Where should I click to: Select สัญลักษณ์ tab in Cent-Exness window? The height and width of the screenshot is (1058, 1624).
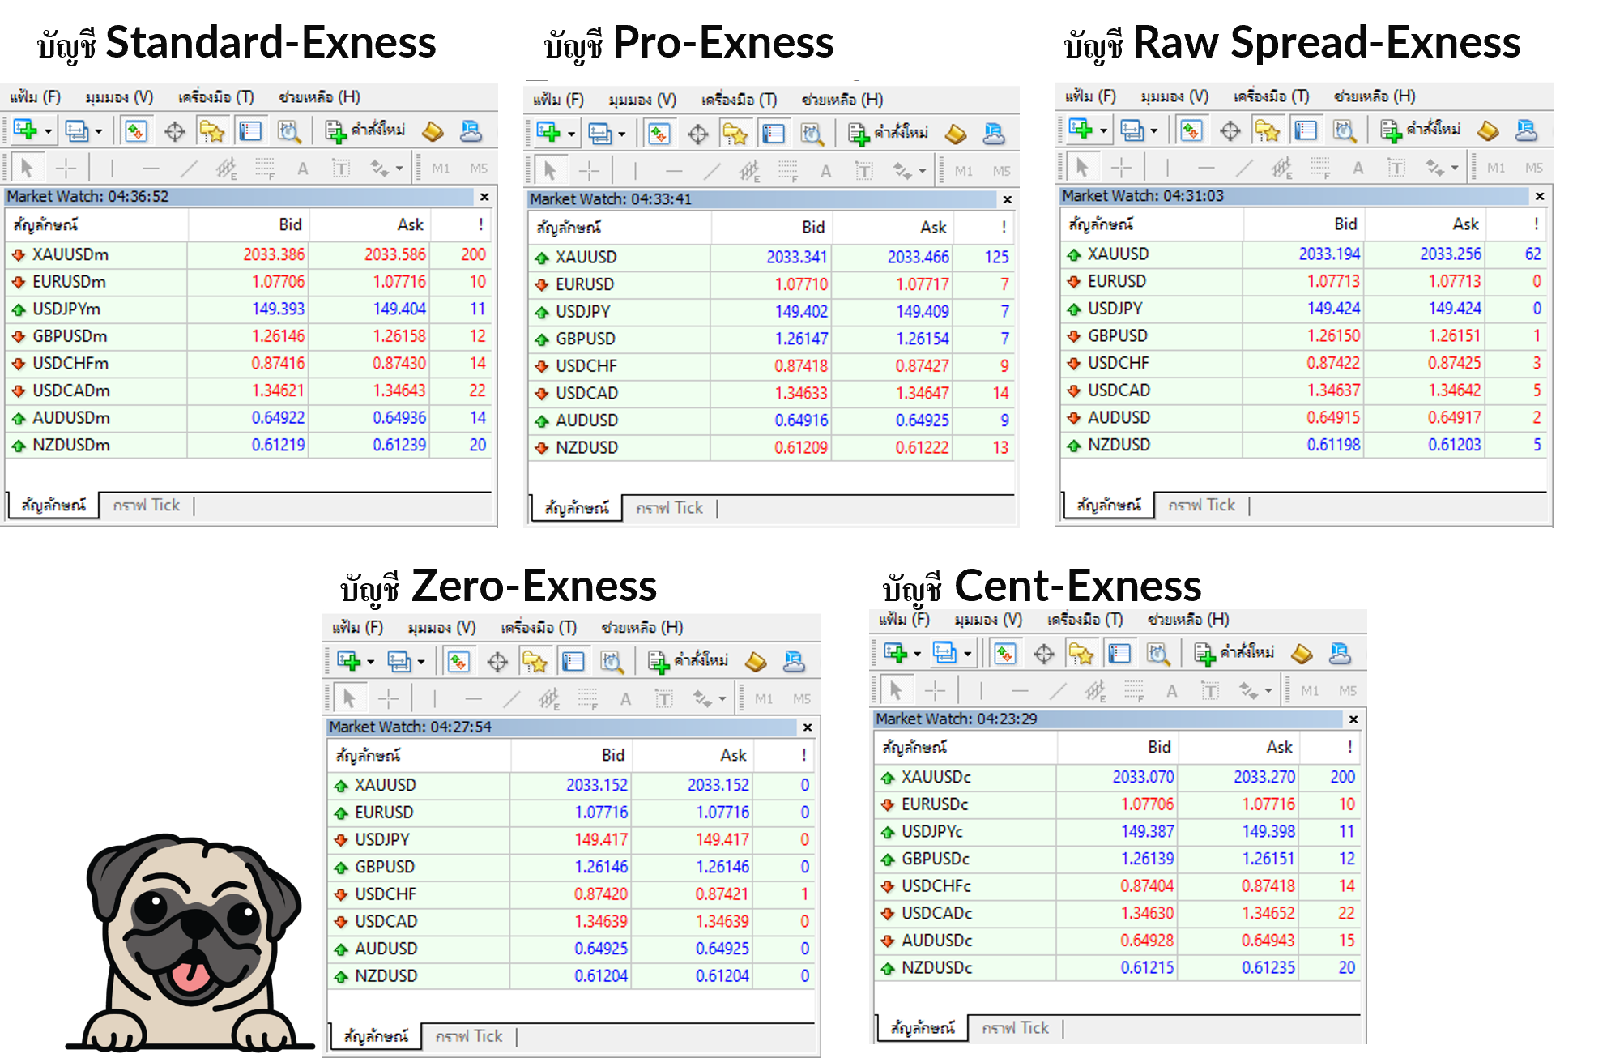(x=923, y=1028)
